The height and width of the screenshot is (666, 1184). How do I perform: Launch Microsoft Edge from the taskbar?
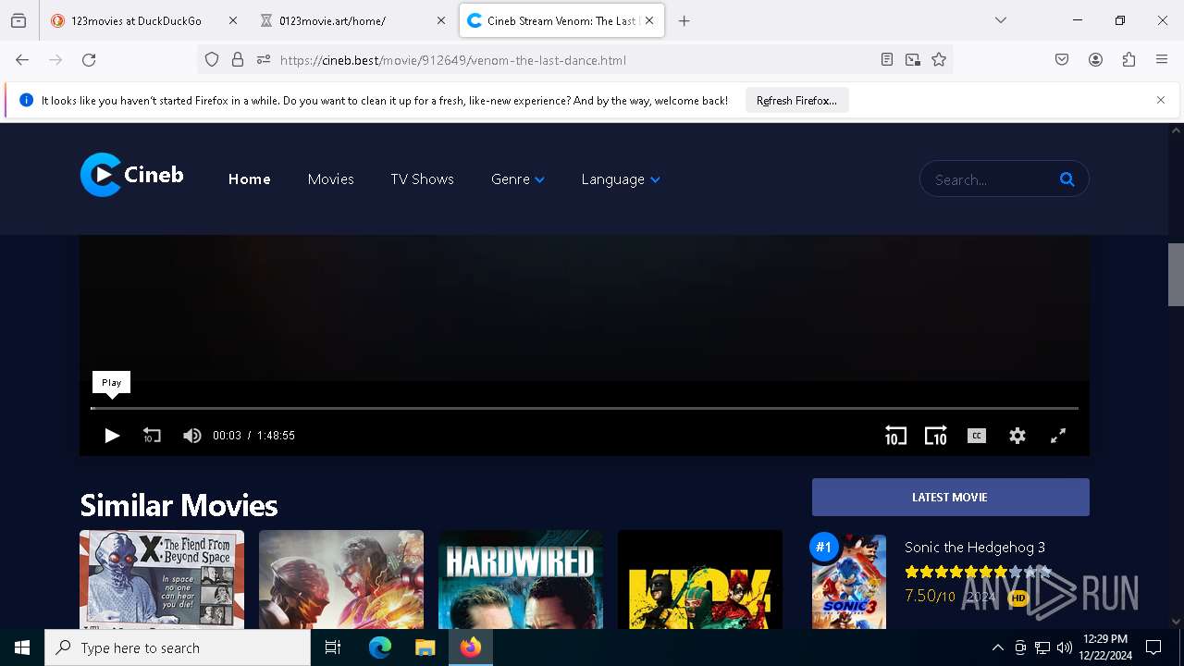coord(380,647)
